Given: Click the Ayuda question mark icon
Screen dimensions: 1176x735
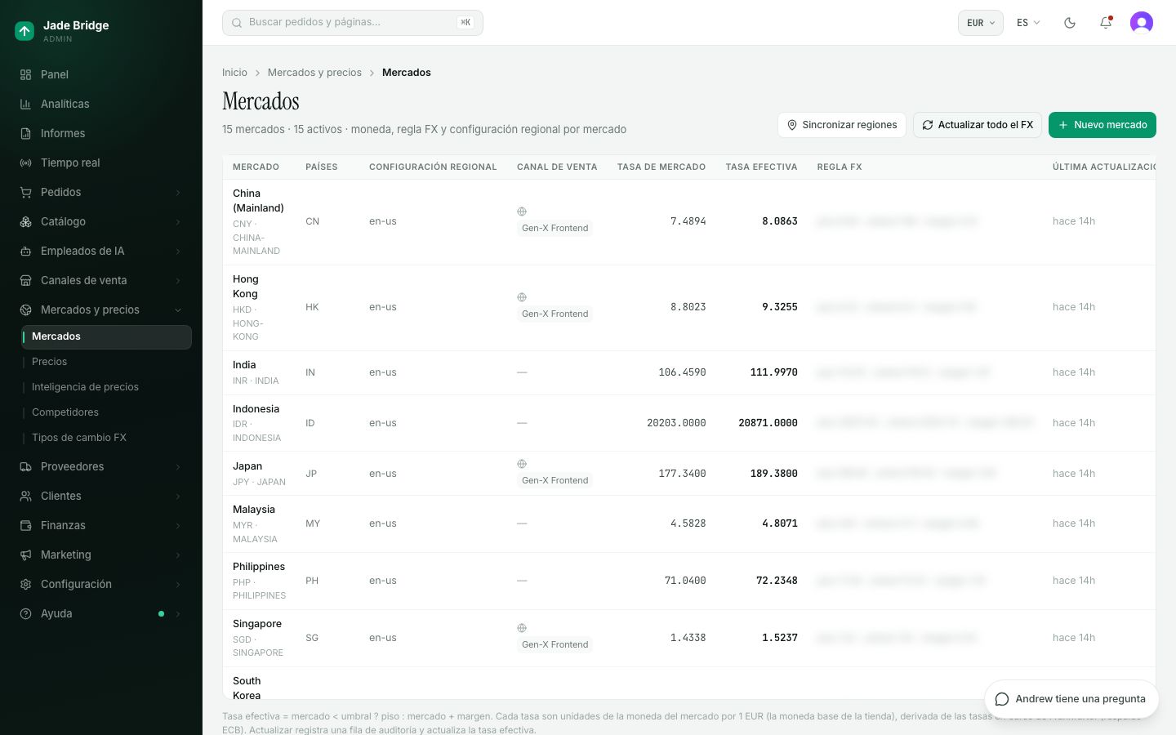Looking at the screenshot, I should click(x=26, y=613).
